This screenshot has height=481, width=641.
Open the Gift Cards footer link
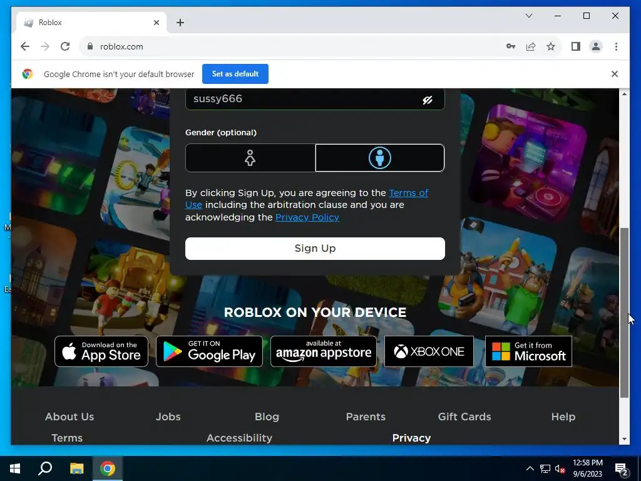click(x=464, y=416)
